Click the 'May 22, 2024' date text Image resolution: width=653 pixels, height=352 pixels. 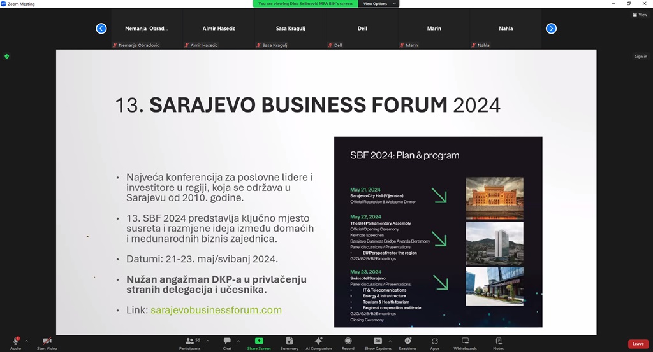365,217
